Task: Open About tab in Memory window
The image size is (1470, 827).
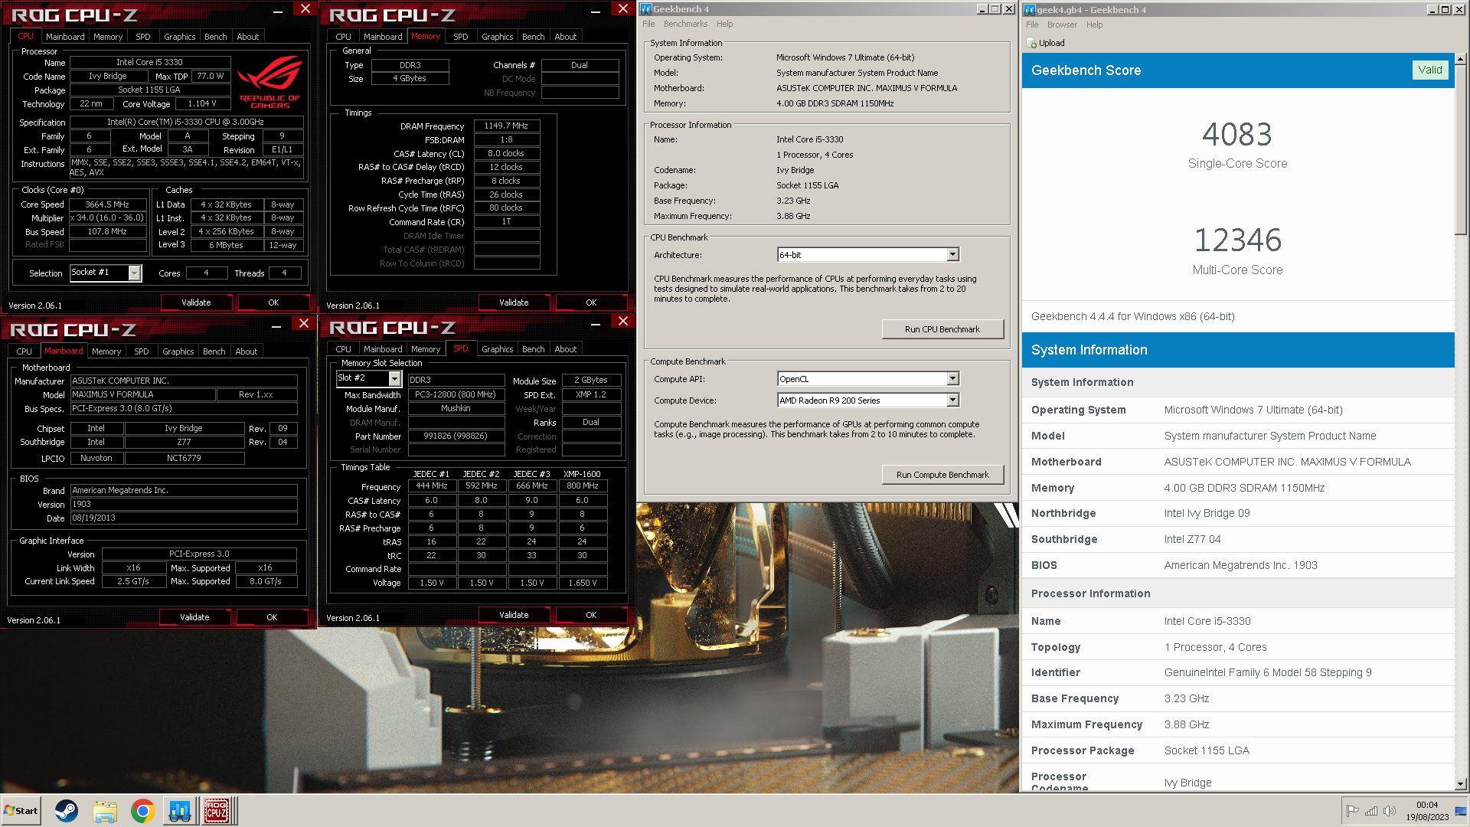Action: click(x=566, y=37)
